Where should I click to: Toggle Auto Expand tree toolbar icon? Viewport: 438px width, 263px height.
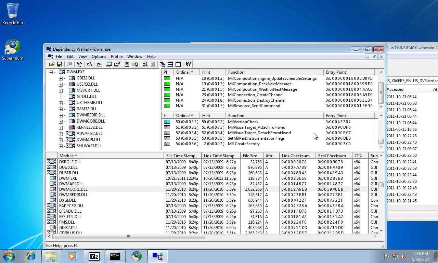click(x=79, y=64)
